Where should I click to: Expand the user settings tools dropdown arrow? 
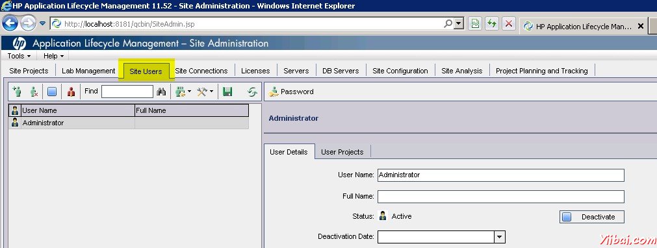click(211, 92)
